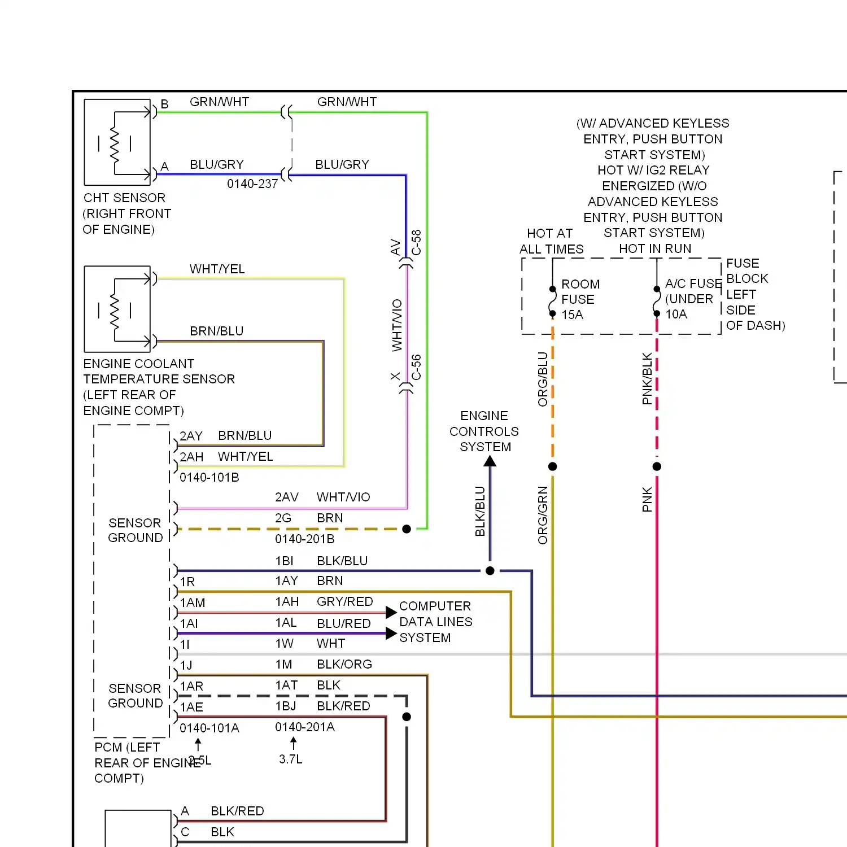Click the splice dot joining PNK/BLK and PNK
The width and height of the screenshot is (847, 847).
pyautogui.click(x=657, y=466)
